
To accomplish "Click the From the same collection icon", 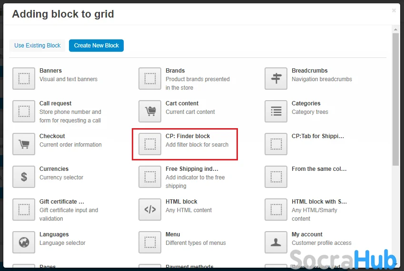I will (x=276, y=177).
